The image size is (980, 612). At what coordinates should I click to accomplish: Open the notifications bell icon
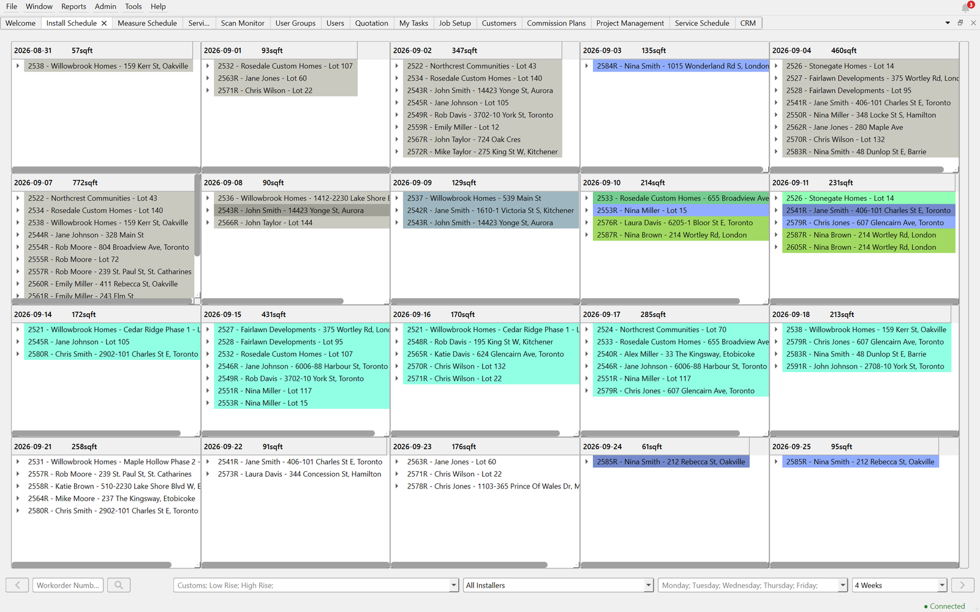point(966,7)
